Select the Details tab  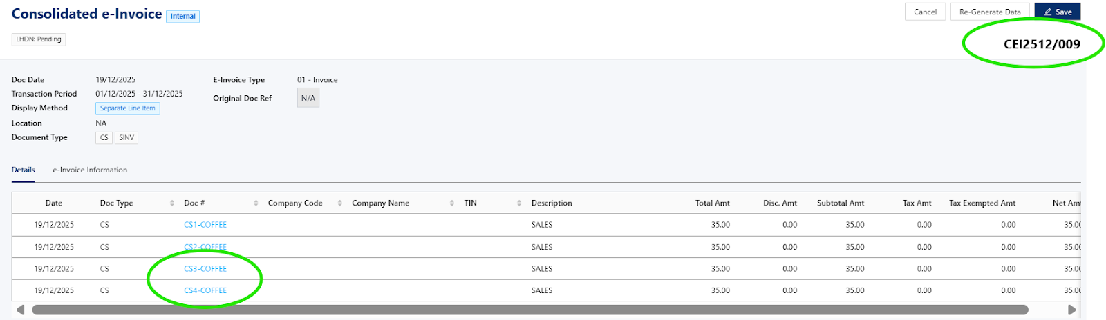tap(23, 170)
